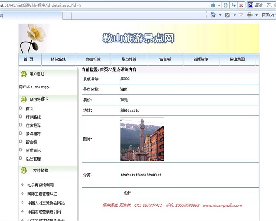The width and height of the screenshot is (276, 221).
Task: Expand the RSS feeds dropdown arrow
Action: [234, 15]
